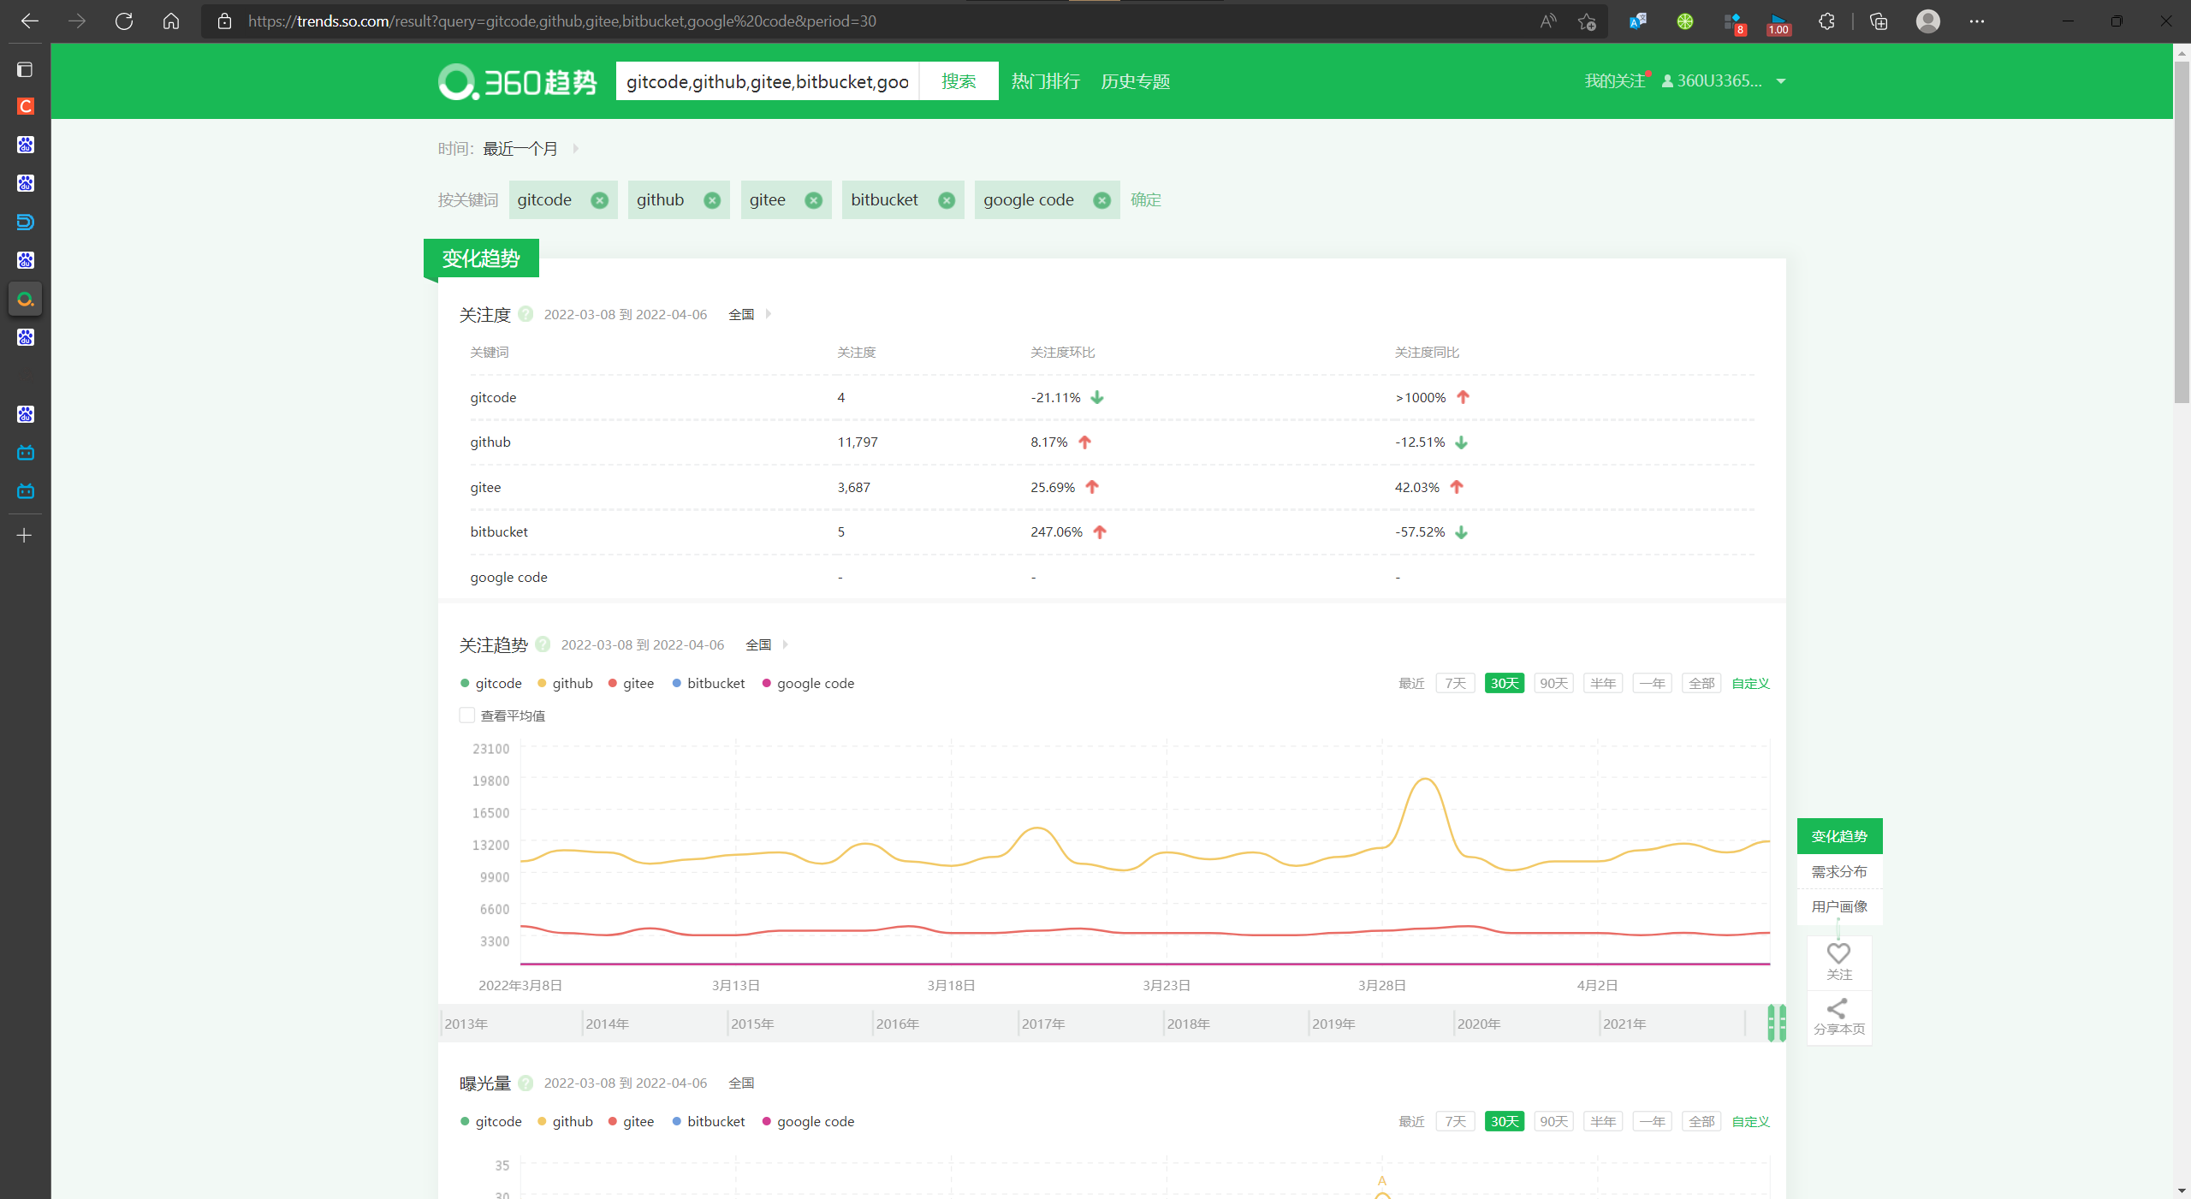This screenshot has height=1199, width=2191.
Task: Remove the gitcode keyword tag
Action: pyautogui.click(x=599, y=200)
